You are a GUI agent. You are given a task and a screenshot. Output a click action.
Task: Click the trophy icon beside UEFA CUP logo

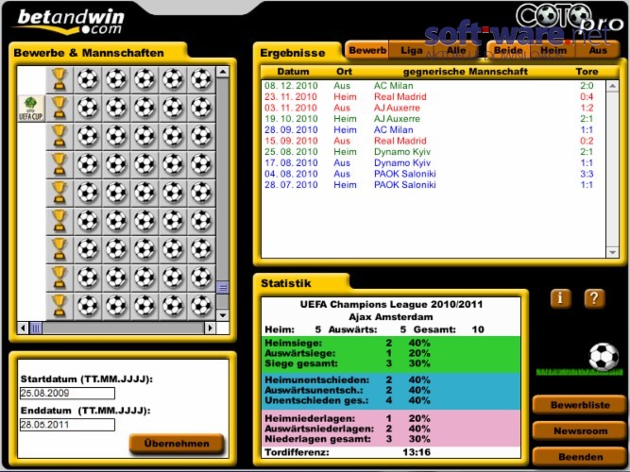point(60,108)
